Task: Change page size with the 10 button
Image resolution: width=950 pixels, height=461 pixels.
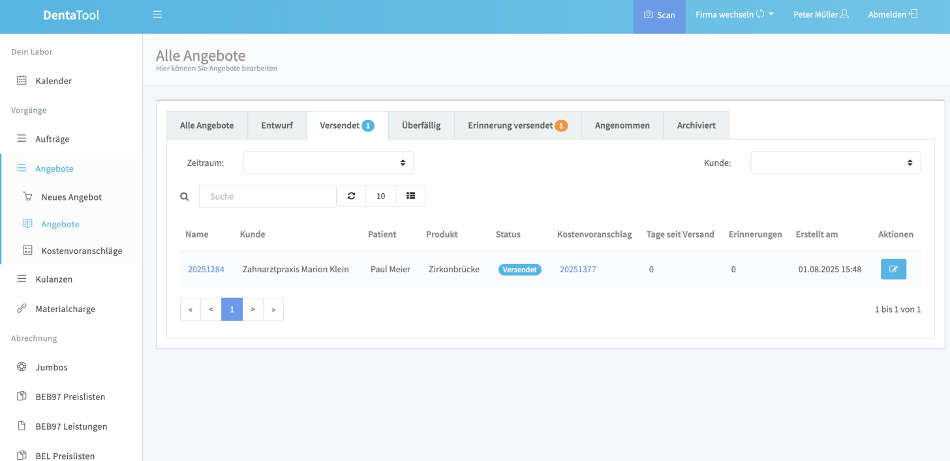Action: pos(380,196)
